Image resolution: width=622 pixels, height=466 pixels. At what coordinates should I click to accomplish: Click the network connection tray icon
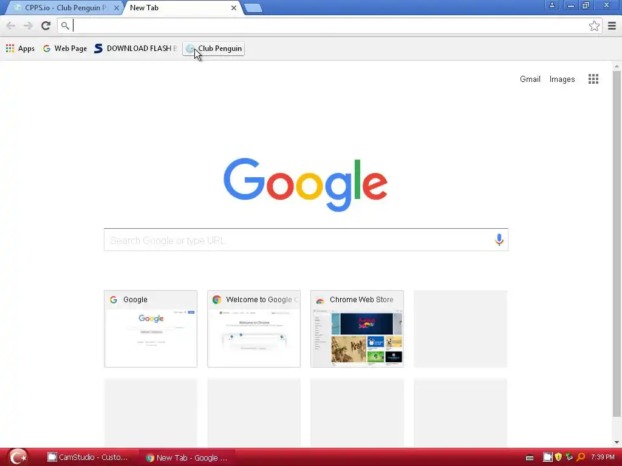point(569,458)
